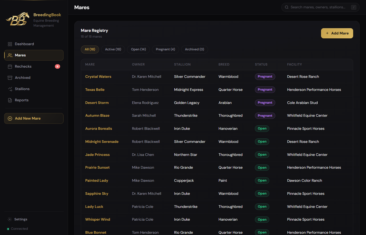Screen dimensions: 366x235
Task: Show Archived (0) mares filter
Action: coord(195,49)
